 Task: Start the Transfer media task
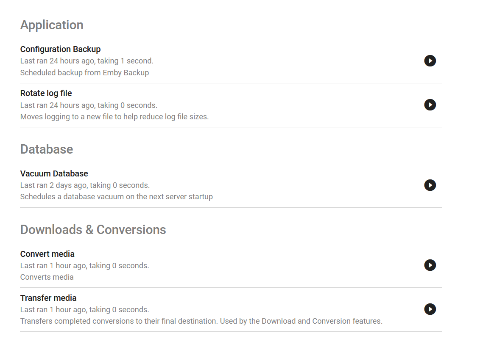pos(430,309)
